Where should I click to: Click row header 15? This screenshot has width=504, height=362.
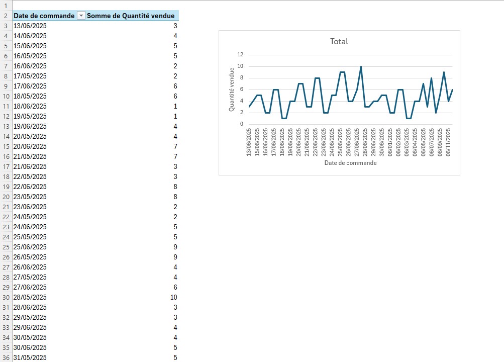coord(6,146)
